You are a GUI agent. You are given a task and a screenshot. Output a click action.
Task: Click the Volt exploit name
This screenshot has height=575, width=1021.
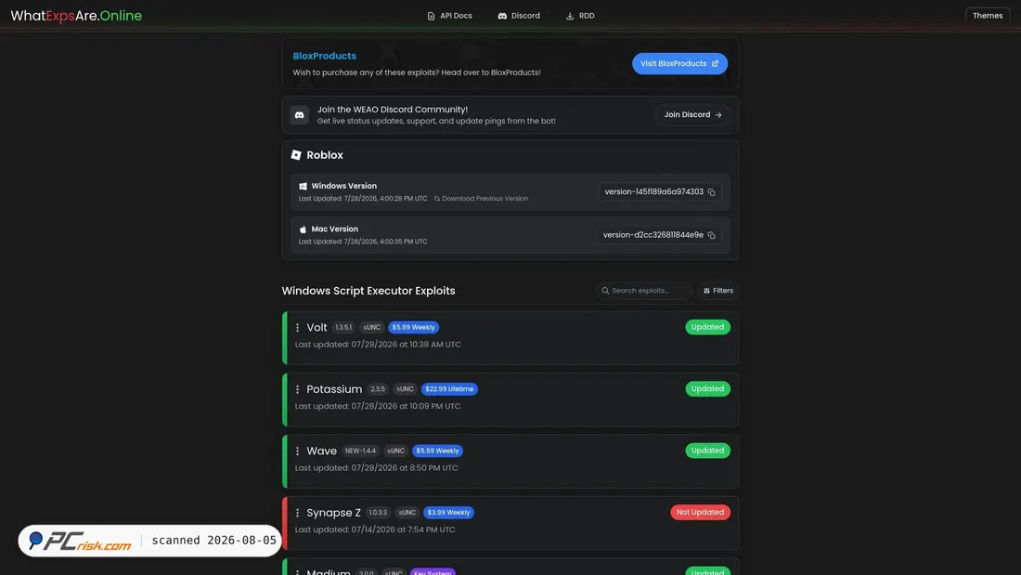click(x=317, y=327)
